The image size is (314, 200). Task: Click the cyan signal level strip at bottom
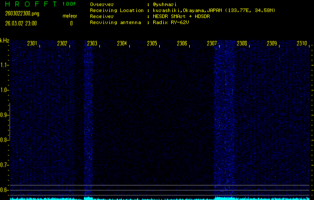(x=160, y=198)
